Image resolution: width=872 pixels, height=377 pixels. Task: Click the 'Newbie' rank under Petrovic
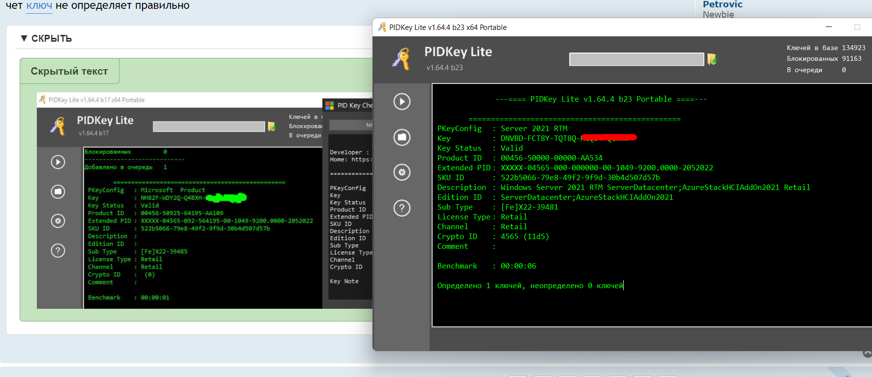click(718, 15)
